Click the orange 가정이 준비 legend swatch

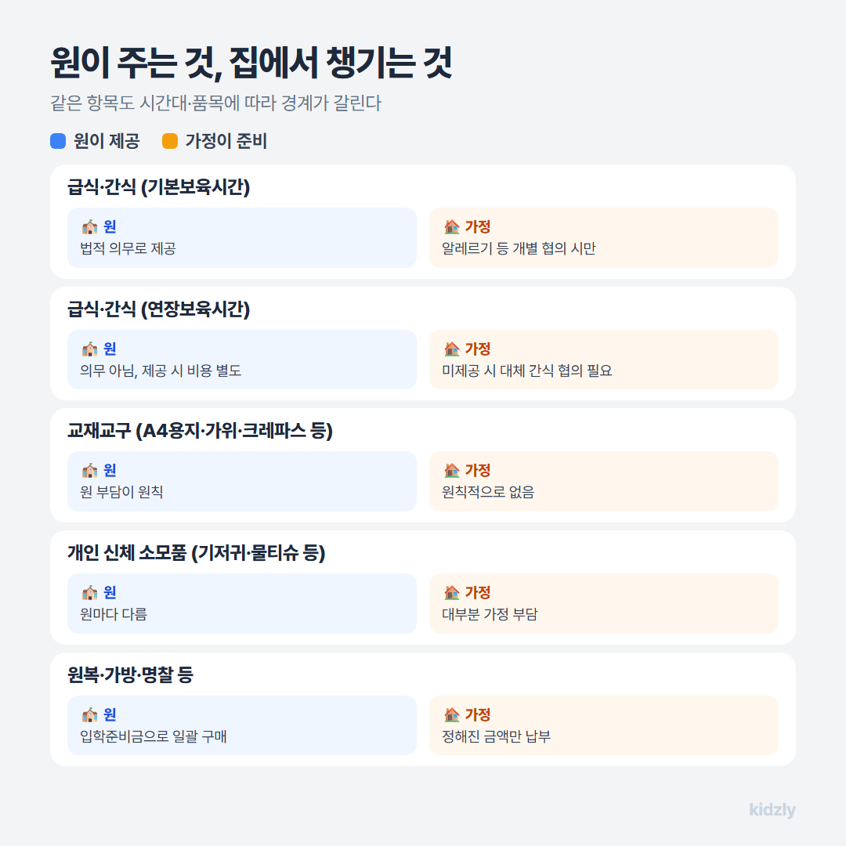(x=170, y=141)
